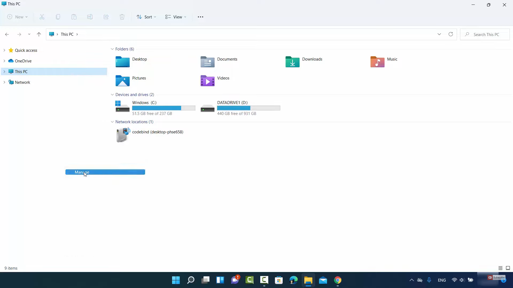This screenshot has height=288, width=513.
Task: Select the Music folder icon
Action: coord(377,62)
